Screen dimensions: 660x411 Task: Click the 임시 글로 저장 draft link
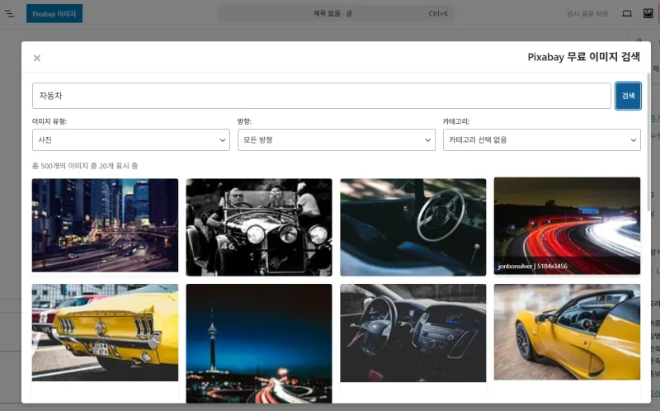pyautogui.click(x=587, y=14)
